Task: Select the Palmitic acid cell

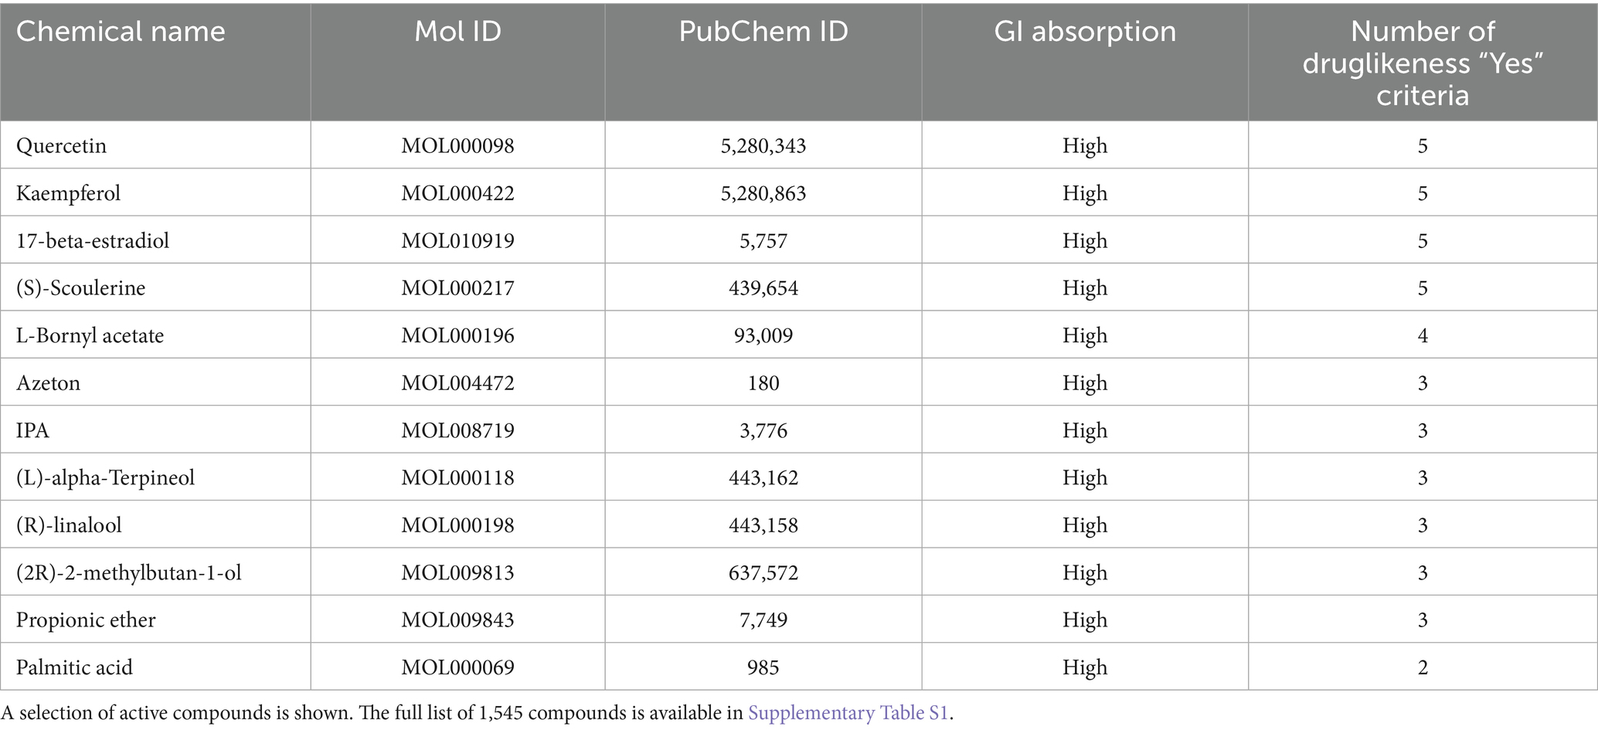Action: (x=75, y=667)
